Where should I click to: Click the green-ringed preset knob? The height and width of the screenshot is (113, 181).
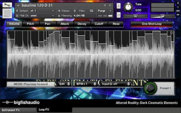[x=151, y=88]
